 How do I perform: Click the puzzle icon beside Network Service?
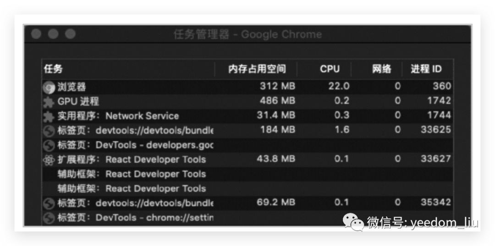[49, 116]
